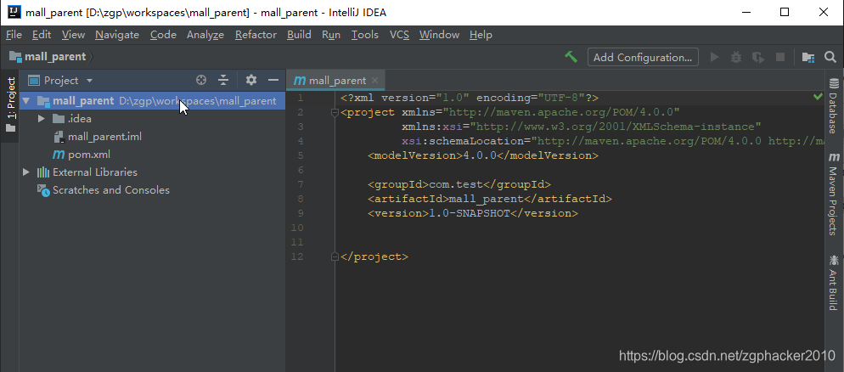844x372 pixels.
Task: Select mall_parent.iml in project tree
Action: (x=104, y=137)
